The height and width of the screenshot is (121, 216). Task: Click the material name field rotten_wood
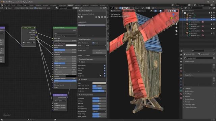65,8
